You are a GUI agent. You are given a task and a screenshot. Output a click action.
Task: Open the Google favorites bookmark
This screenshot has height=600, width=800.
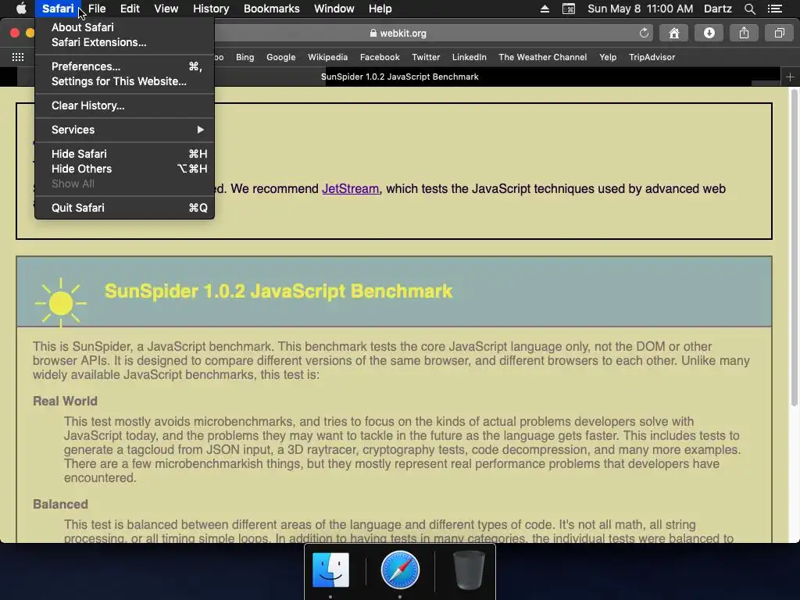pyautogui.click(x=281, y=57)
